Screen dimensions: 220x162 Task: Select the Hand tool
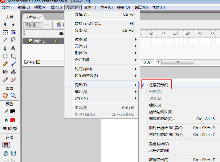5,95
